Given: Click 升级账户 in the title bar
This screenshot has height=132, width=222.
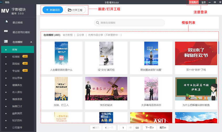Looking at the screenshot, I should click(x=194, y=2).
